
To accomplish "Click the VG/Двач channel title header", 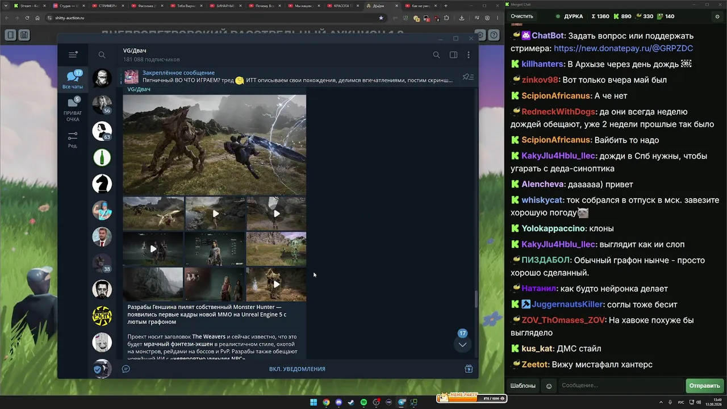I will coord(135,51).
